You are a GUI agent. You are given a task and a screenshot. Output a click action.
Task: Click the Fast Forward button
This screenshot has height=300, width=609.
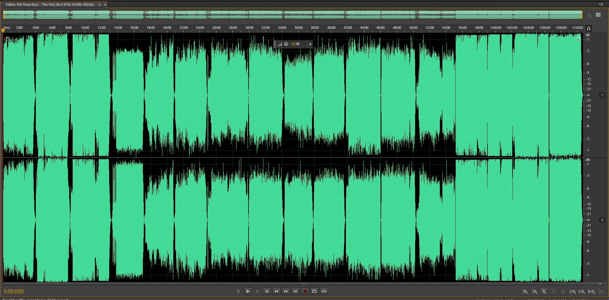[286, 291]
